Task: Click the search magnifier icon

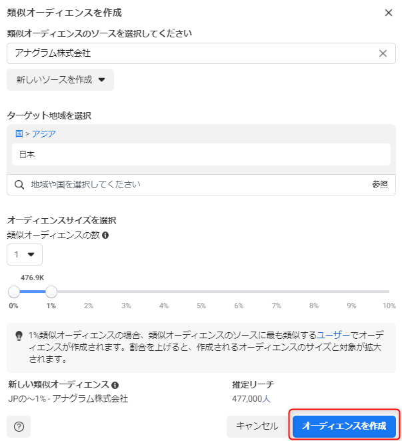Action: (x=19, y=184)
